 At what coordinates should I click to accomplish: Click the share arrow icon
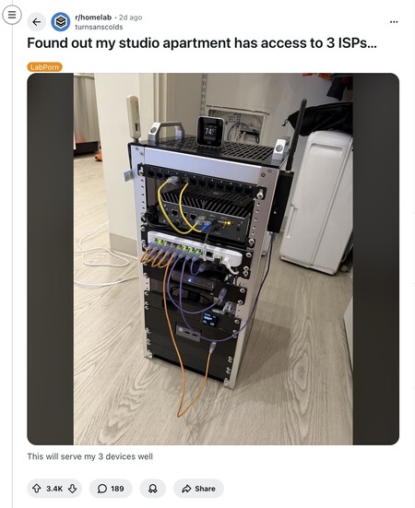[186, 489]
